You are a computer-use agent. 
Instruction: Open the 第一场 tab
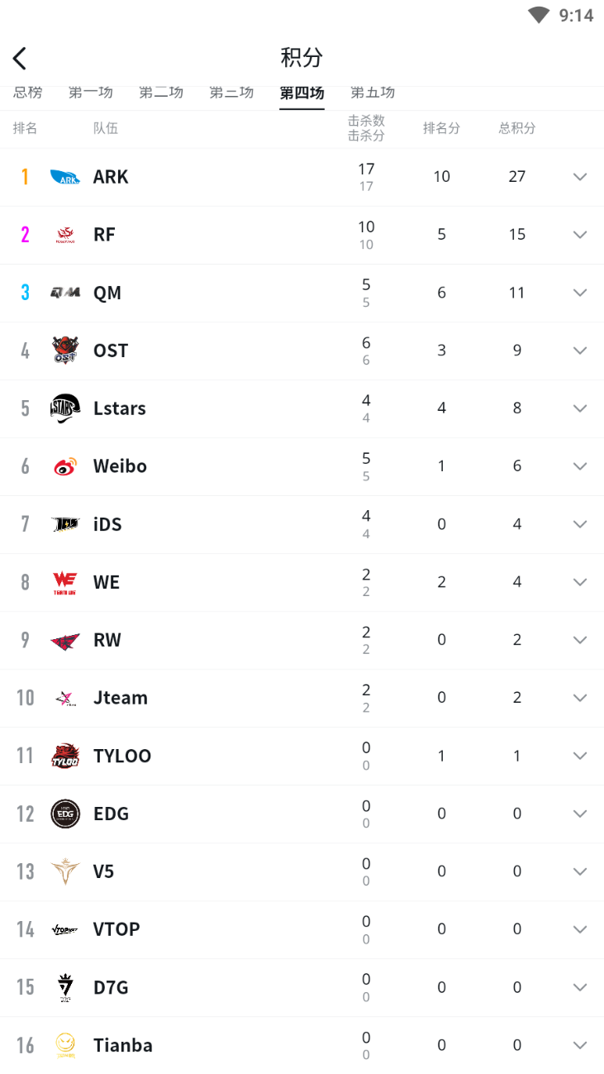(91, 93)
